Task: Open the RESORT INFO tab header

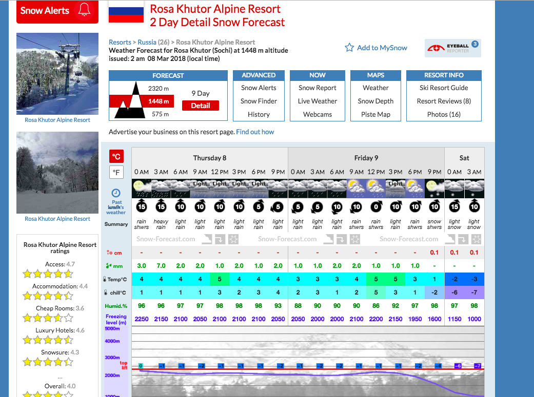Action: tap(444, 75)
